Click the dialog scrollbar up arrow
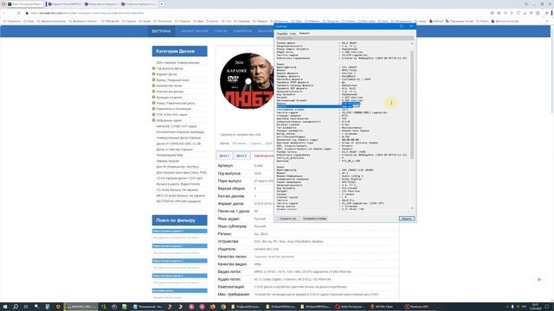 click(x=412, y=43)
